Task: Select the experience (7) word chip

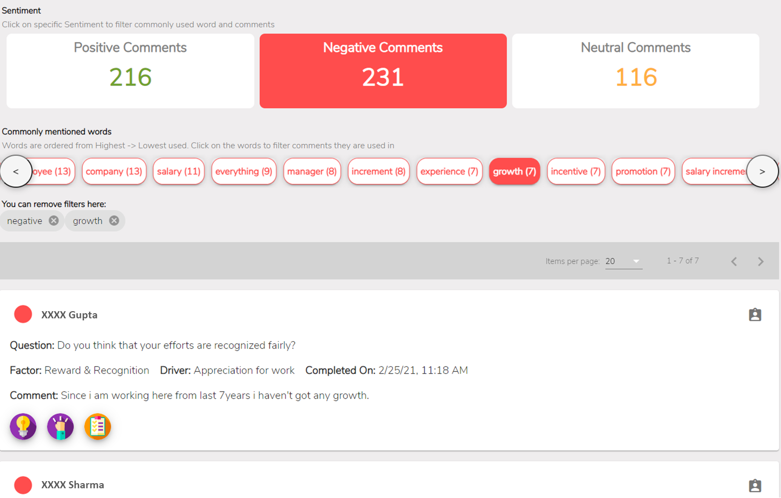Action: click(x=450, y=171)
